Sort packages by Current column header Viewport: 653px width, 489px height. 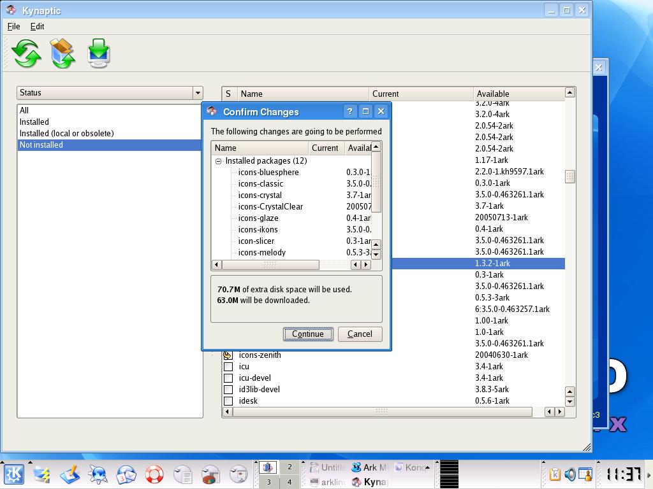click(x=421, y=94)
